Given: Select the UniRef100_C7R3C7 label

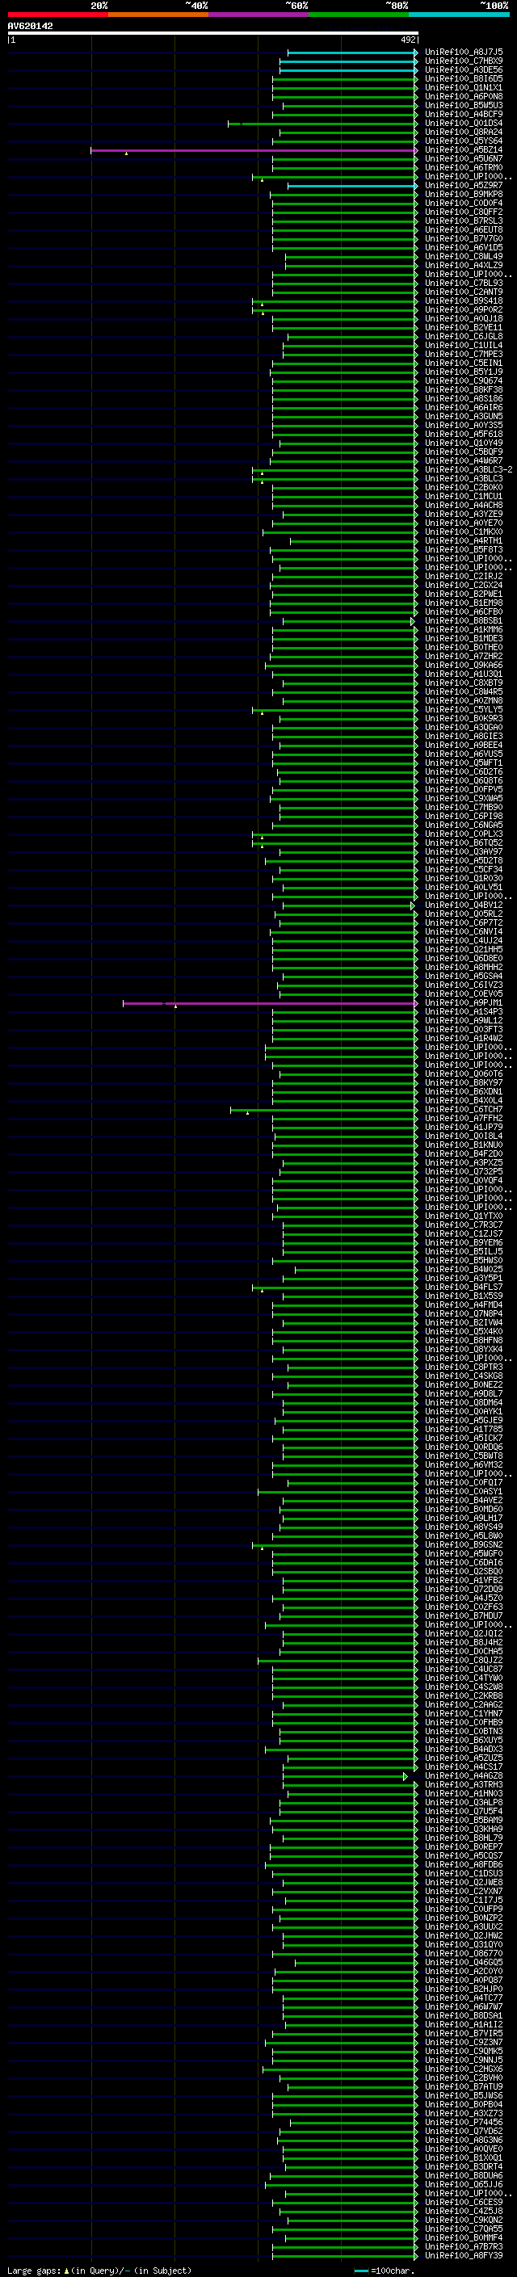Looking at the screenshot, I should (x=464, y=1225).
